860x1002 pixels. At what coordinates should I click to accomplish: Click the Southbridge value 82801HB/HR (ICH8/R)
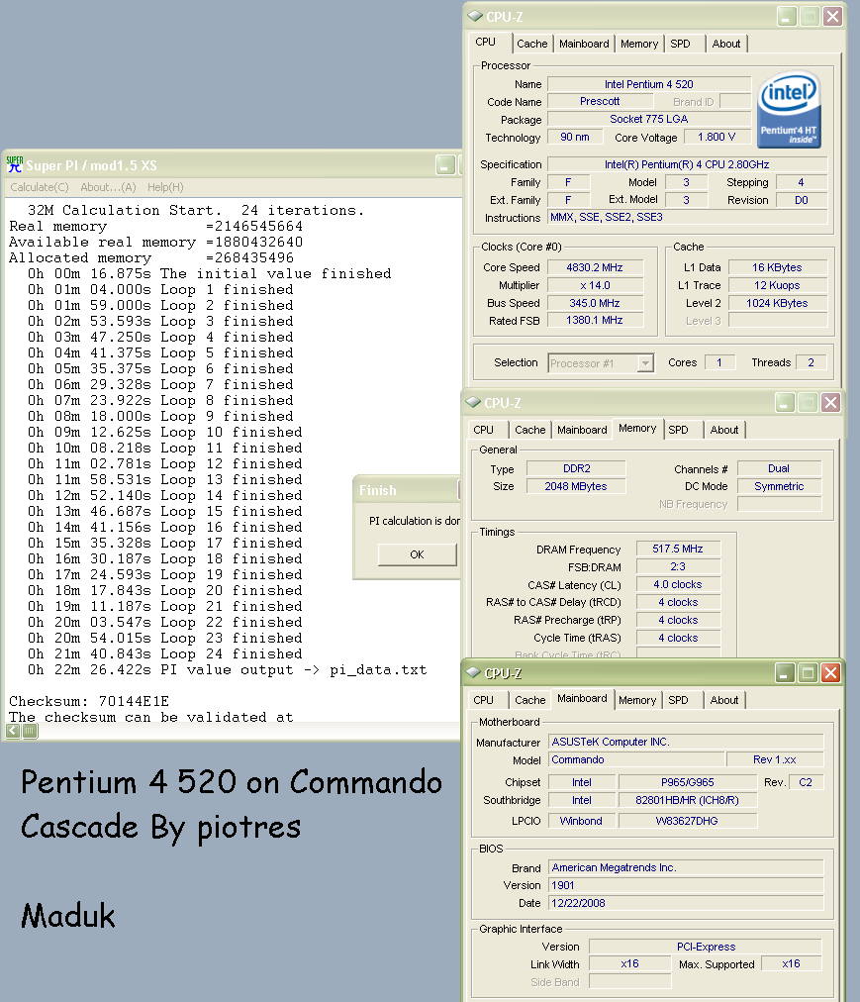[x=688, y=800]
